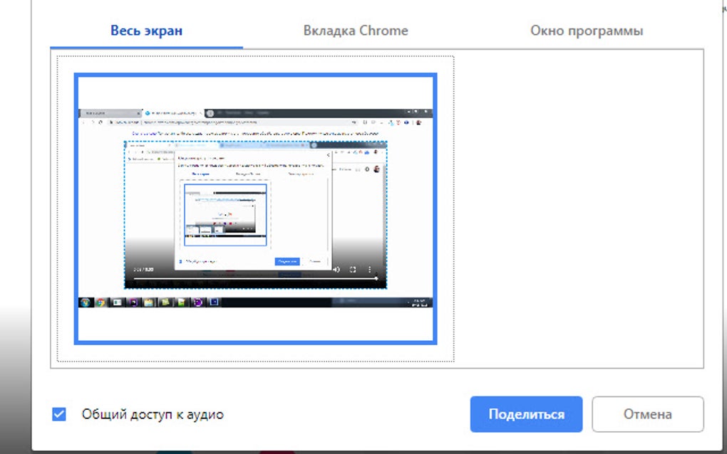Click the address bar in the previewed browser
Screen dimensions: 727x454
coord(233,122)
